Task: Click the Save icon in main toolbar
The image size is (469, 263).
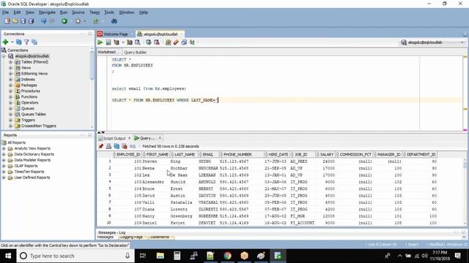Action: pyautogui.click(x=23, y=21)
